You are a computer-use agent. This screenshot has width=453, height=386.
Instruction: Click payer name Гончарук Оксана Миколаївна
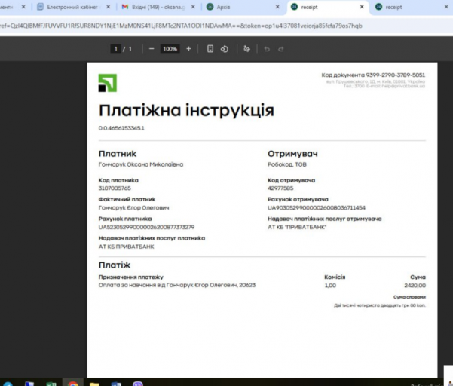(141, 164)
